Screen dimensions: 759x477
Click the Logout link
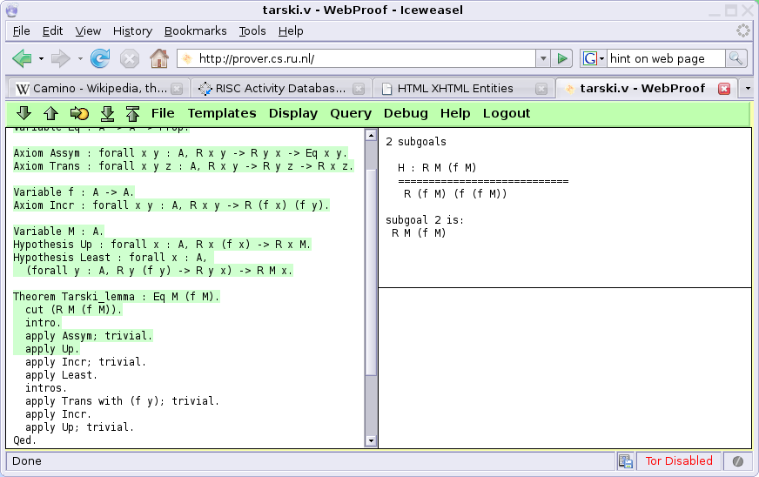507,113
